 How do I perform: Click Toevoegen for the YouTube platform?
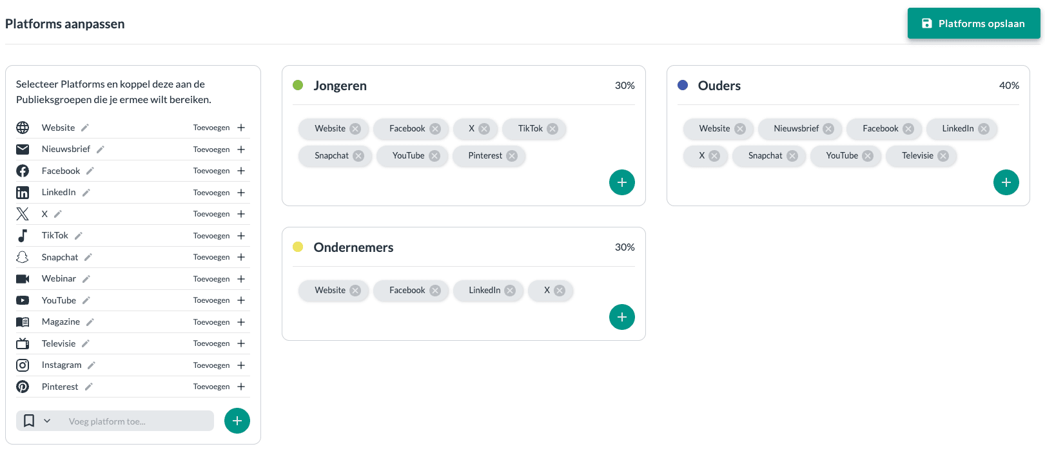tap(211, 300)
